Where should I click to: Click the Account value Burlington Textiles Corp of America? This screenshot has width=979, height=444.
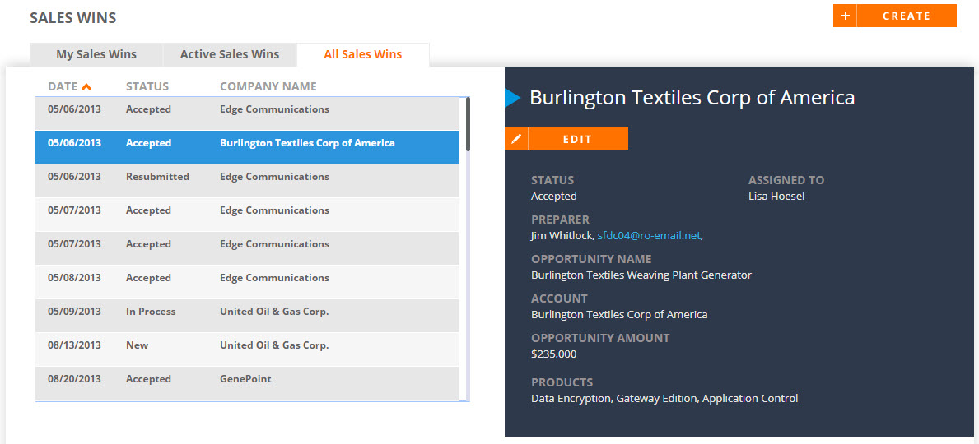(x=619, y=315)
